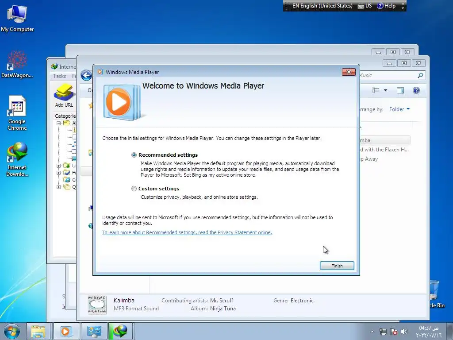Click the search magnifier in Explorer

point(420,75)
